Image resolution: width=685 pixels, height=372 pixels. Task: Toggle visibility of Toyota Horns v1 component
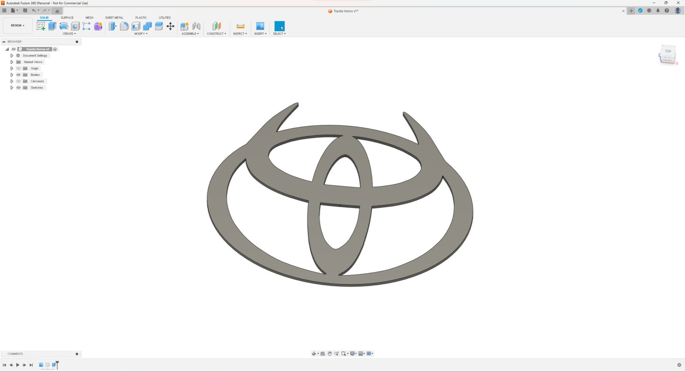pyautogui.click(x=14, y=49)
